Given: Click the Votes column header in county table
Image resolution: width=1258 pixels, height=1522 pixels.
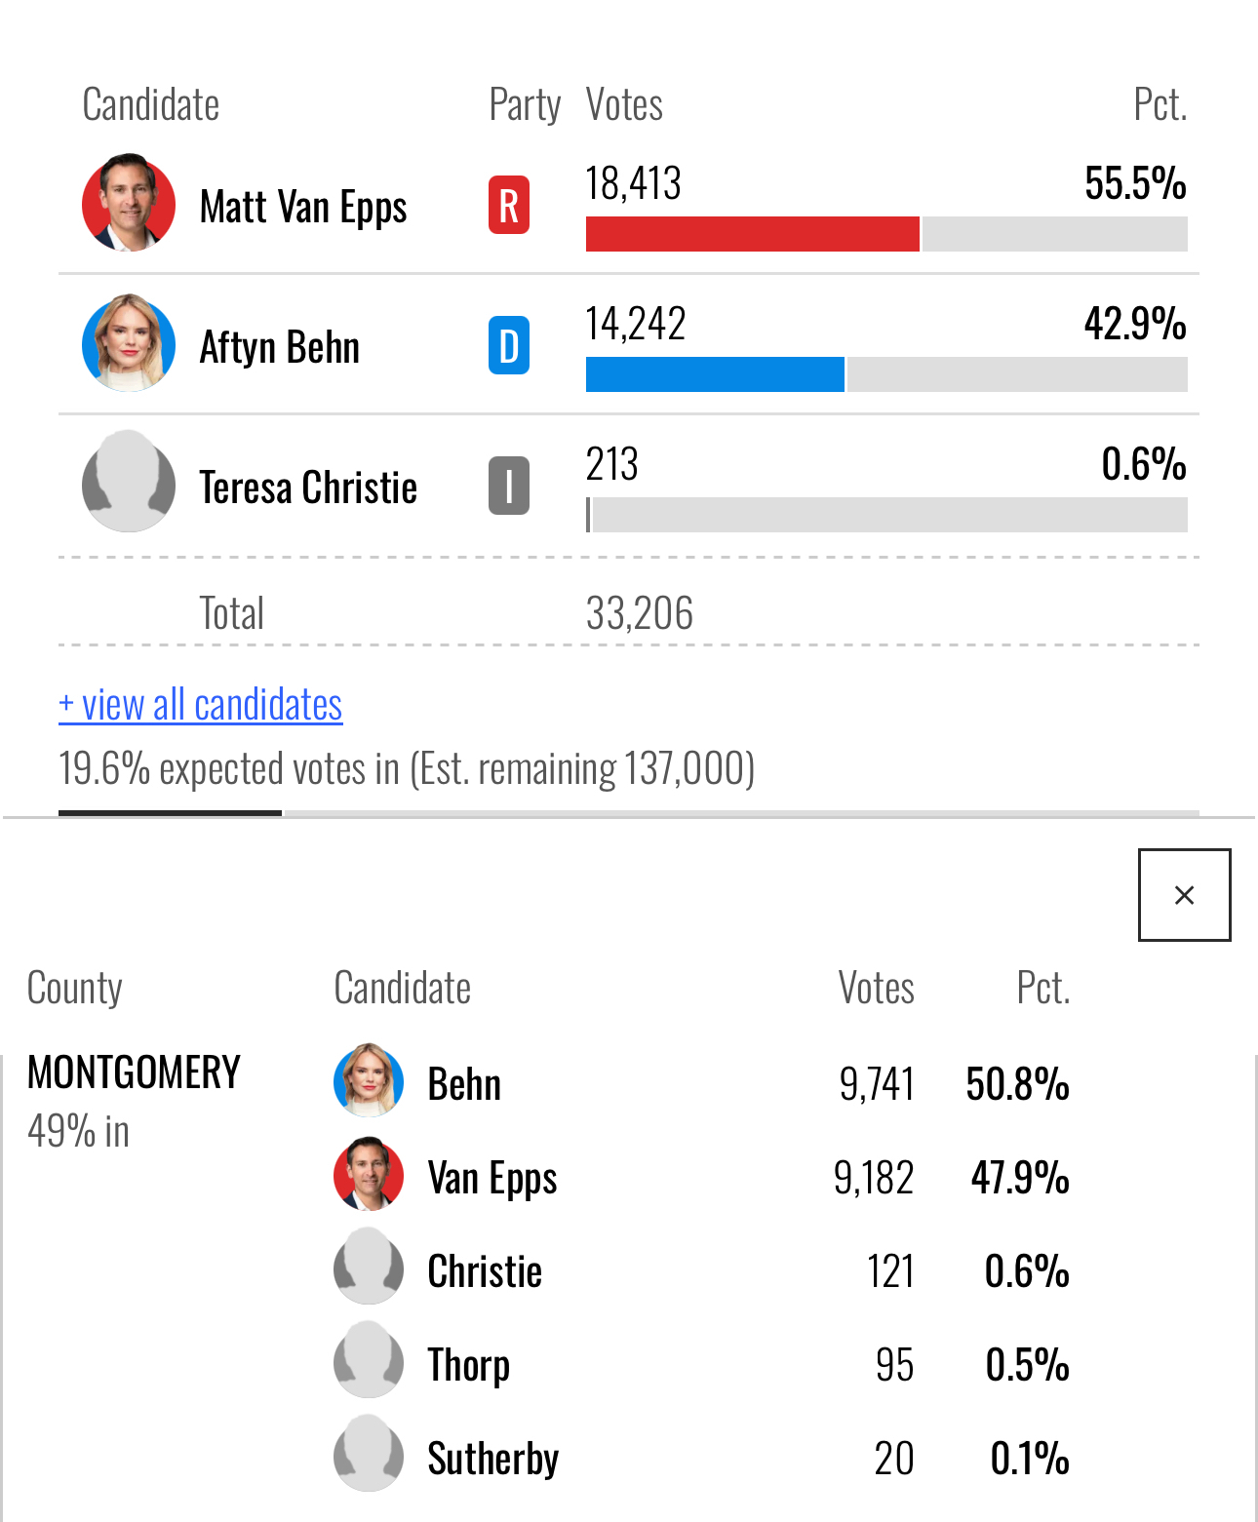Looking at the screenshot, I should pyautogui.click(x=876, y=988).
